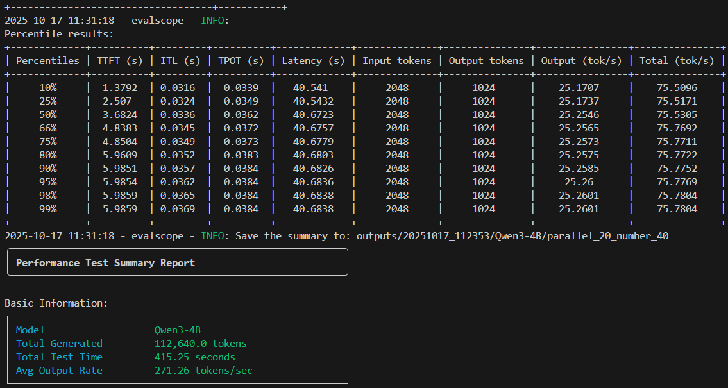Click TPOT value 0.0373
This screenshot has height=388, width=728.
[x=241, y=142]
